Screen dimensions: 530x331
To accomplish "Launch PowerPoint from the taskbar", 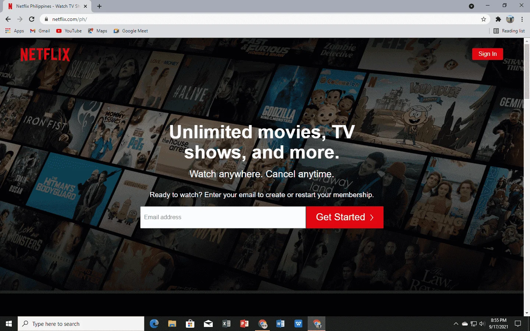I will 244,324.
